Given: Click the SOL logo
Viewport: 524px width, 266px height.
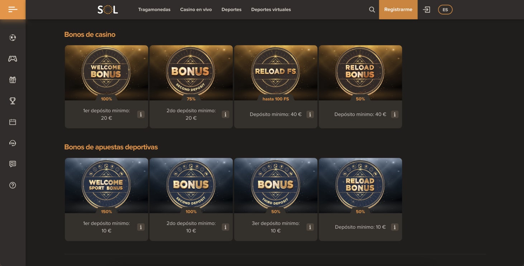Looking at the screenshot, I should pos(108,10).
